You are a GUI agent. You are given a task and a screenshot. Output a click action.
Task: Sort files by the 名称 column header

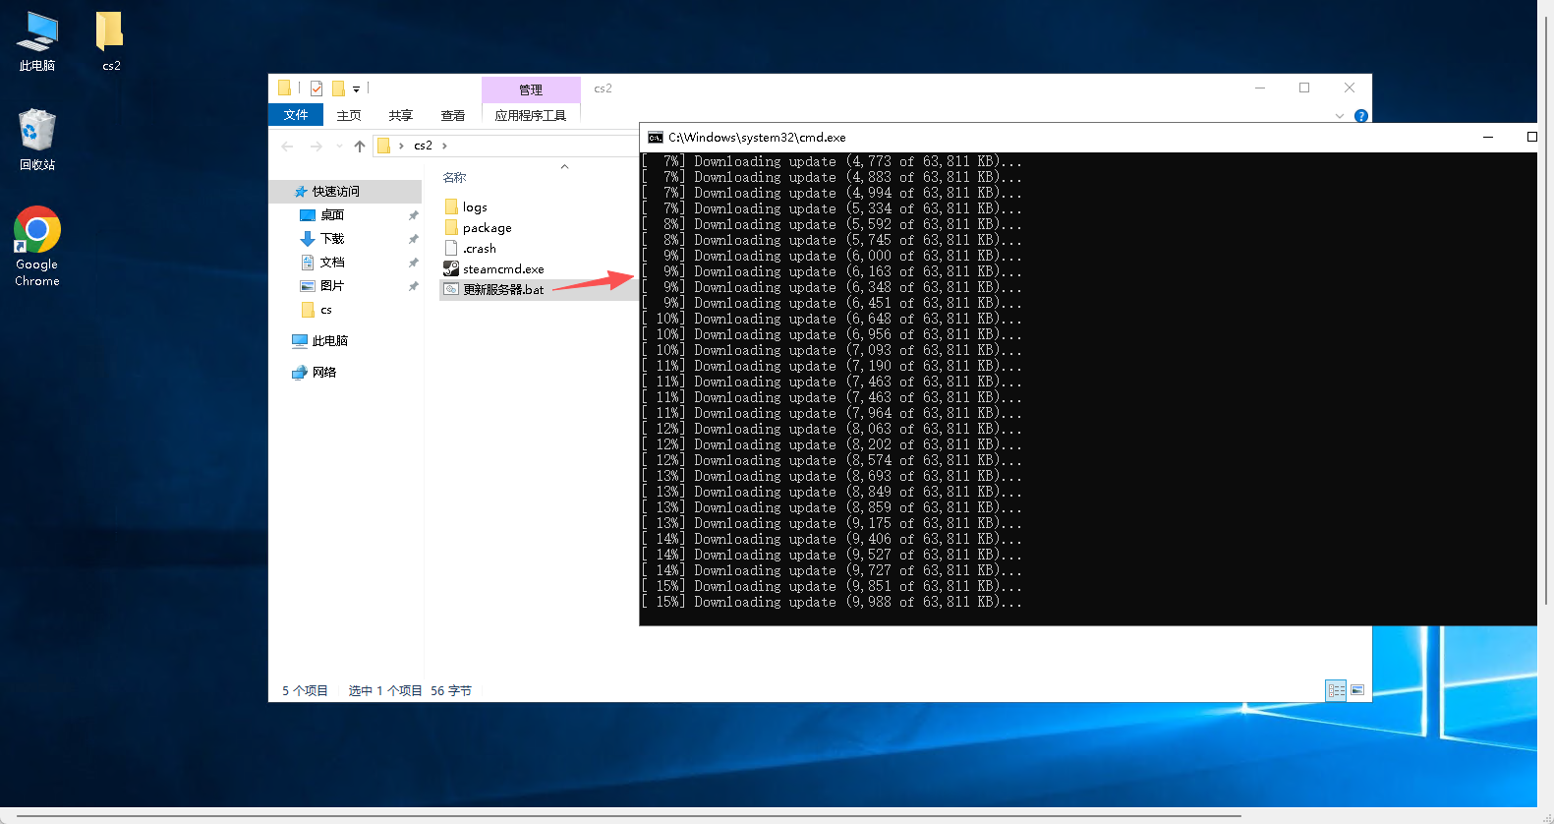pos(454,178)
